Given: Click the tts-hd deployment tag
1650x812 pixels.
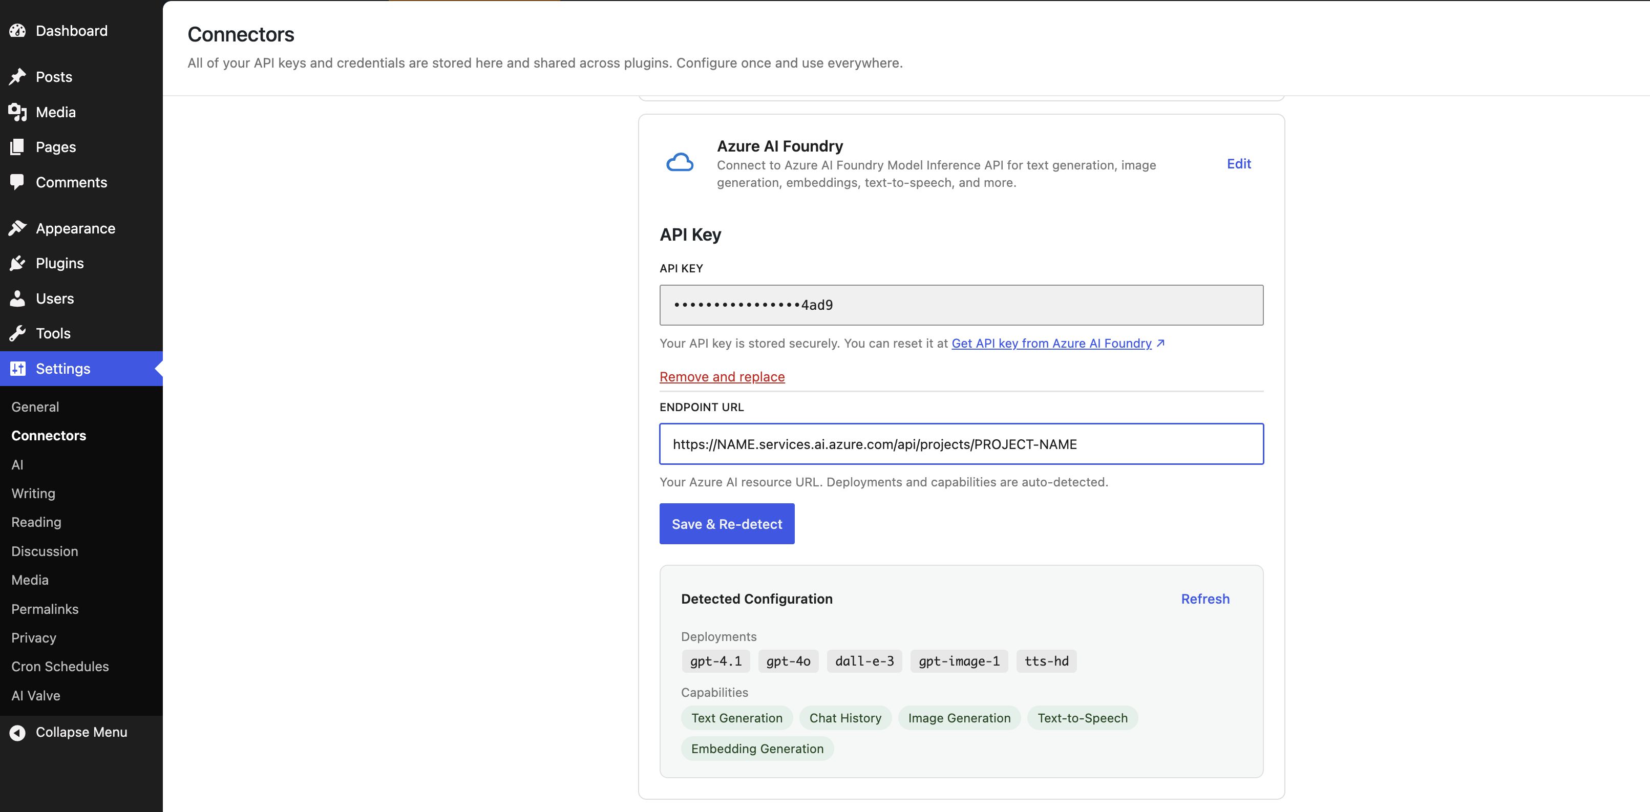Looking at the screenshot, I should point(1046,661).
